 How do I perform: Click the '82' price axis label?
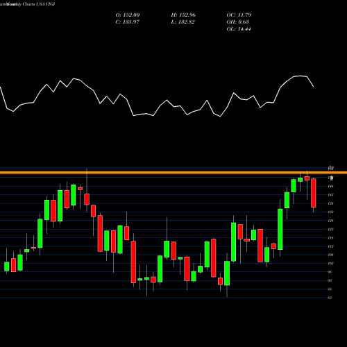click(x=330, y=298)
